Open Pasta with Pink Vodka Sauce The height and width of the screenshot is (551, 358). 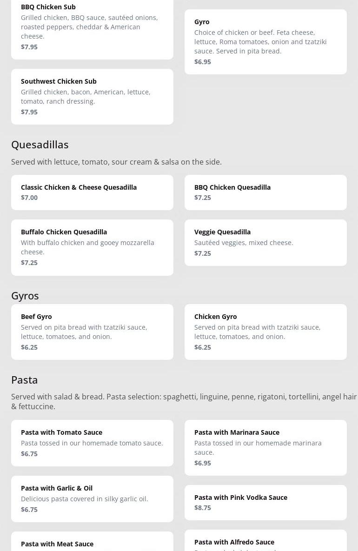click(x=265, y=502)
